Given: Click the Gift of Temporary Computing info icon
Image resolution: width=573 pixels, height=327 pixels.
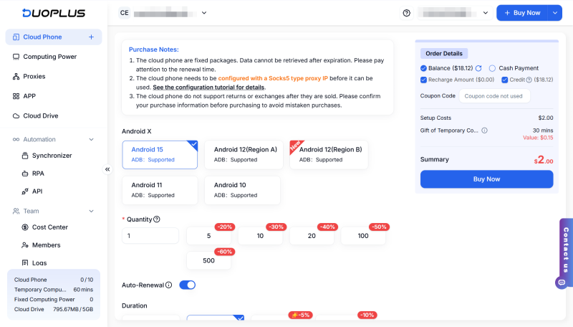Looking at the screenshot, I should tap(485, 131).
